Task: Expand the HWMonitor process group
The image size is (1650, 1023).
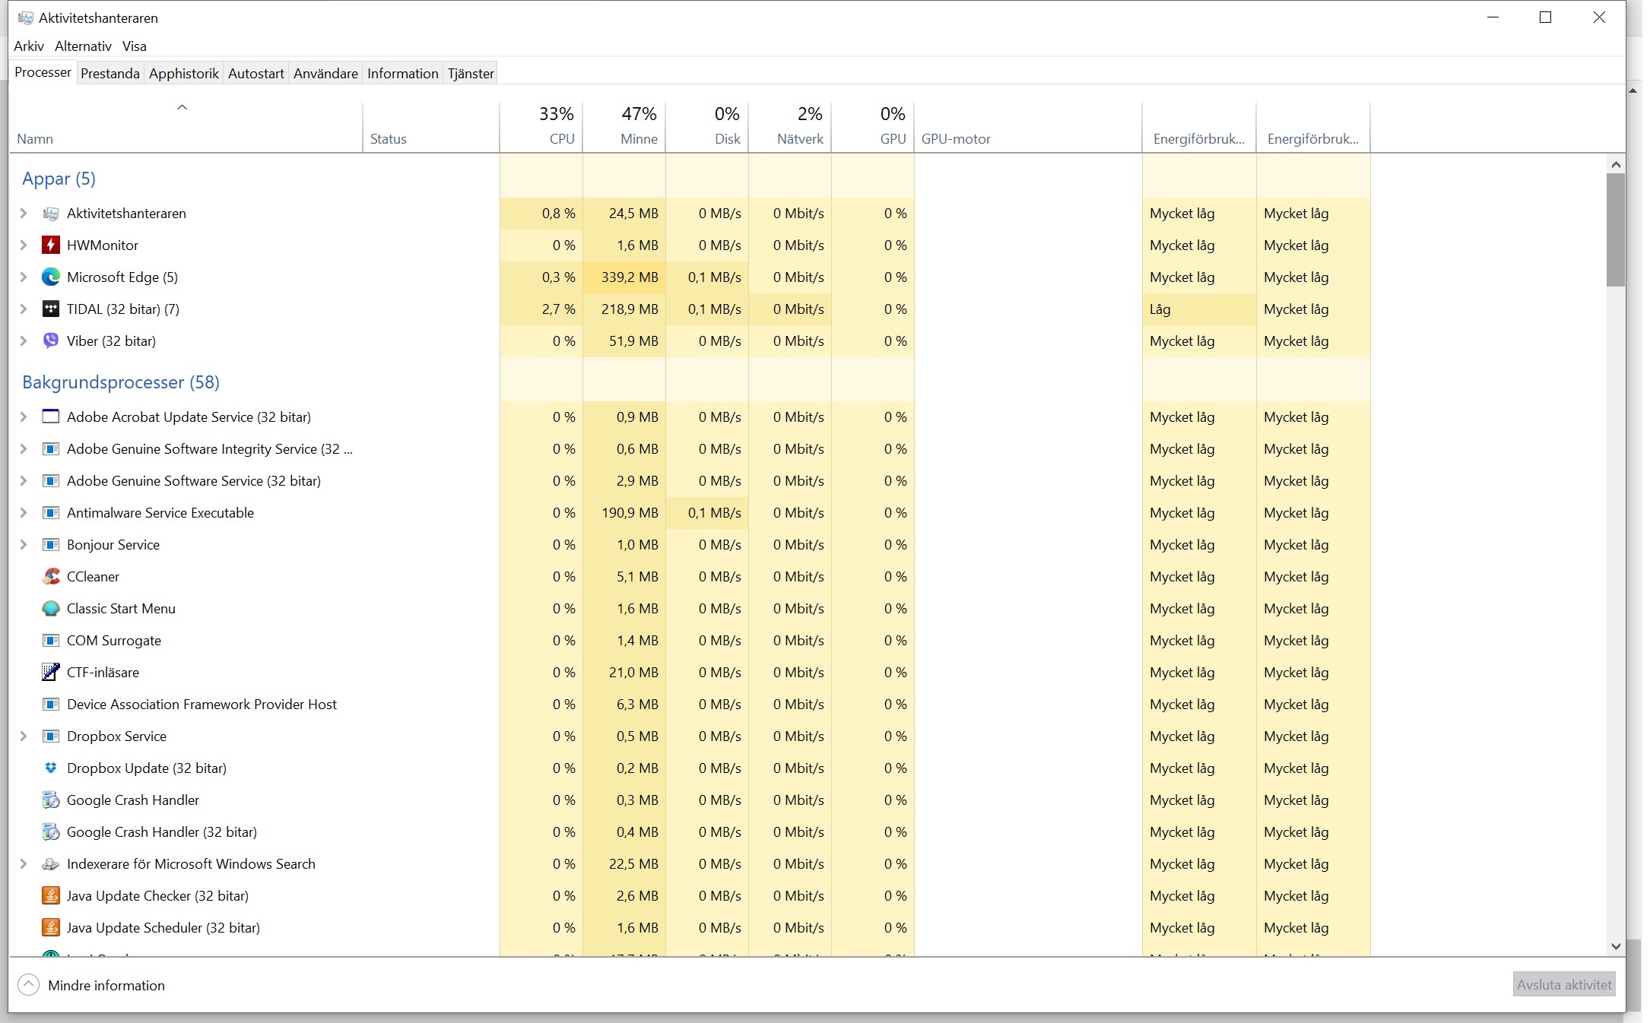Action: [24, 245]
